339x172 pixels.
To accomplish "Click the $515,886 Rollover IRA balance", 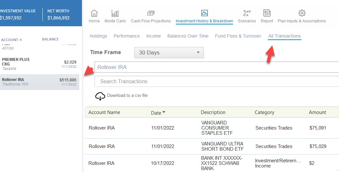I will 68,80.
